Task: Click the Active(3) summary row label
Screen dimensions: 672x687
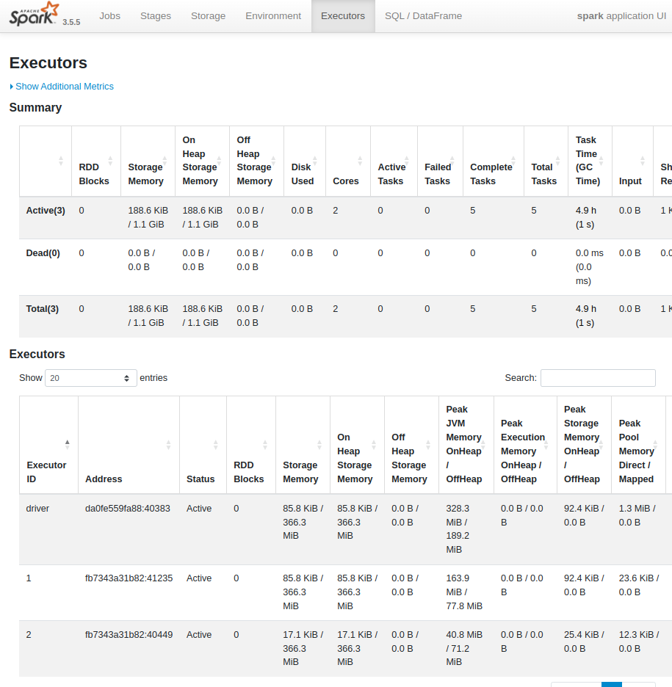Action: coord(46,211)
